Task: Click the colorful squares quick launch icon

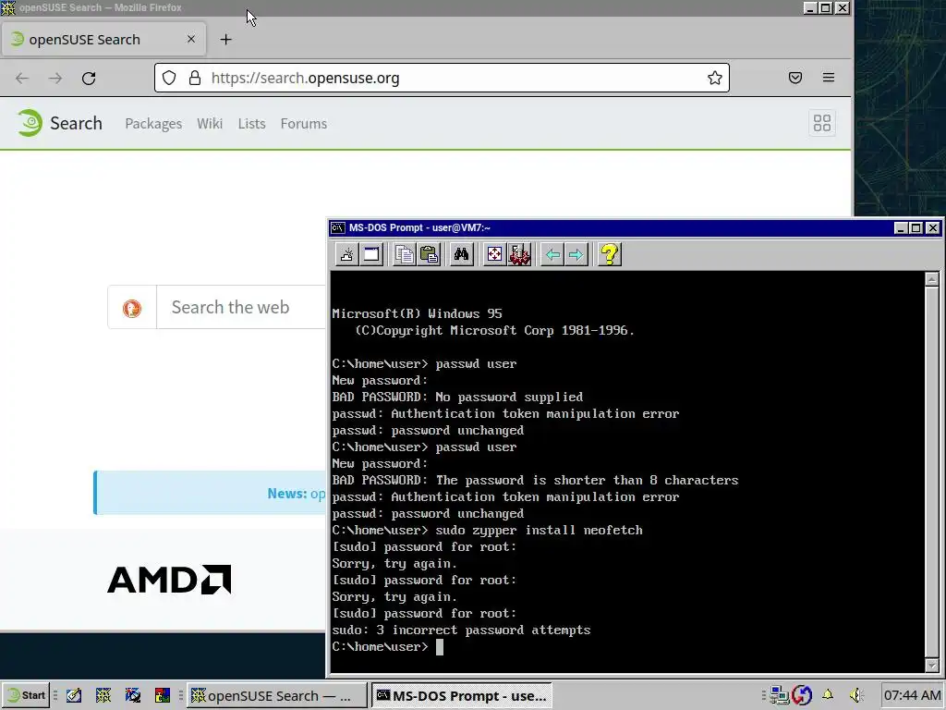Action: coord(163,695)
